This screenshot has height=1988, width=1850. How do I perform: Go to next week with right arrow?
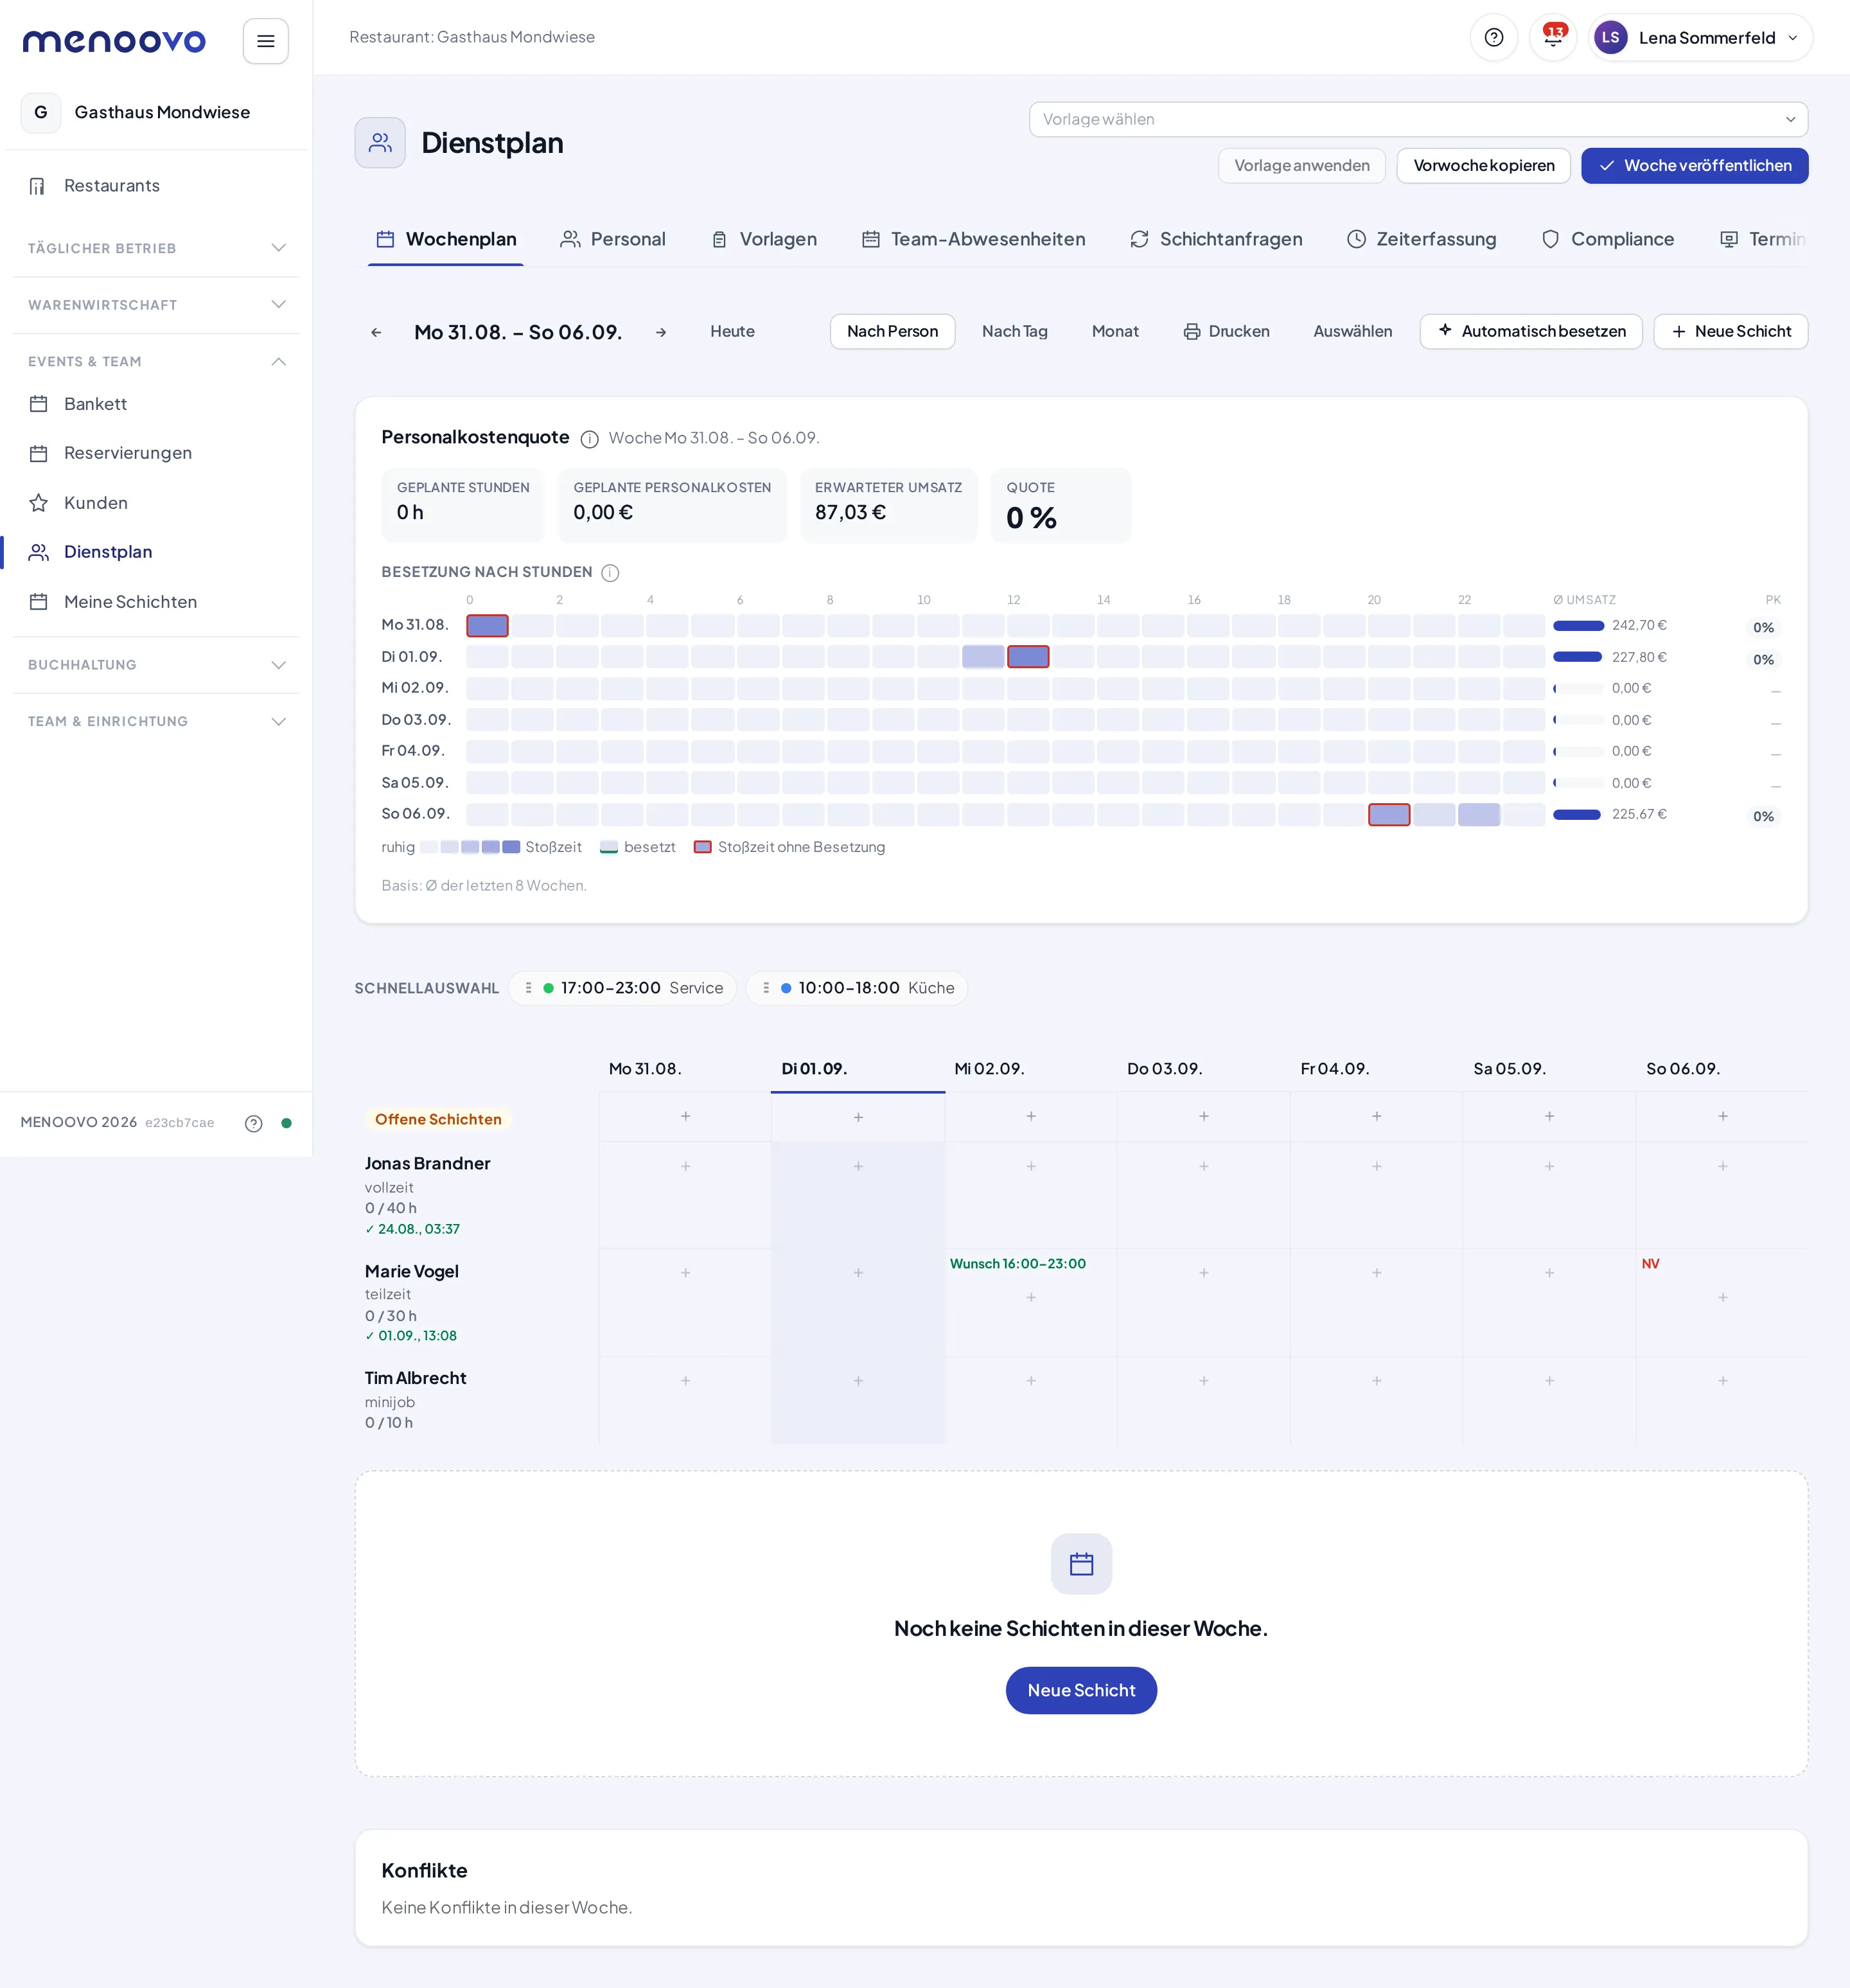pyautogui.click(x=661, y=332)
